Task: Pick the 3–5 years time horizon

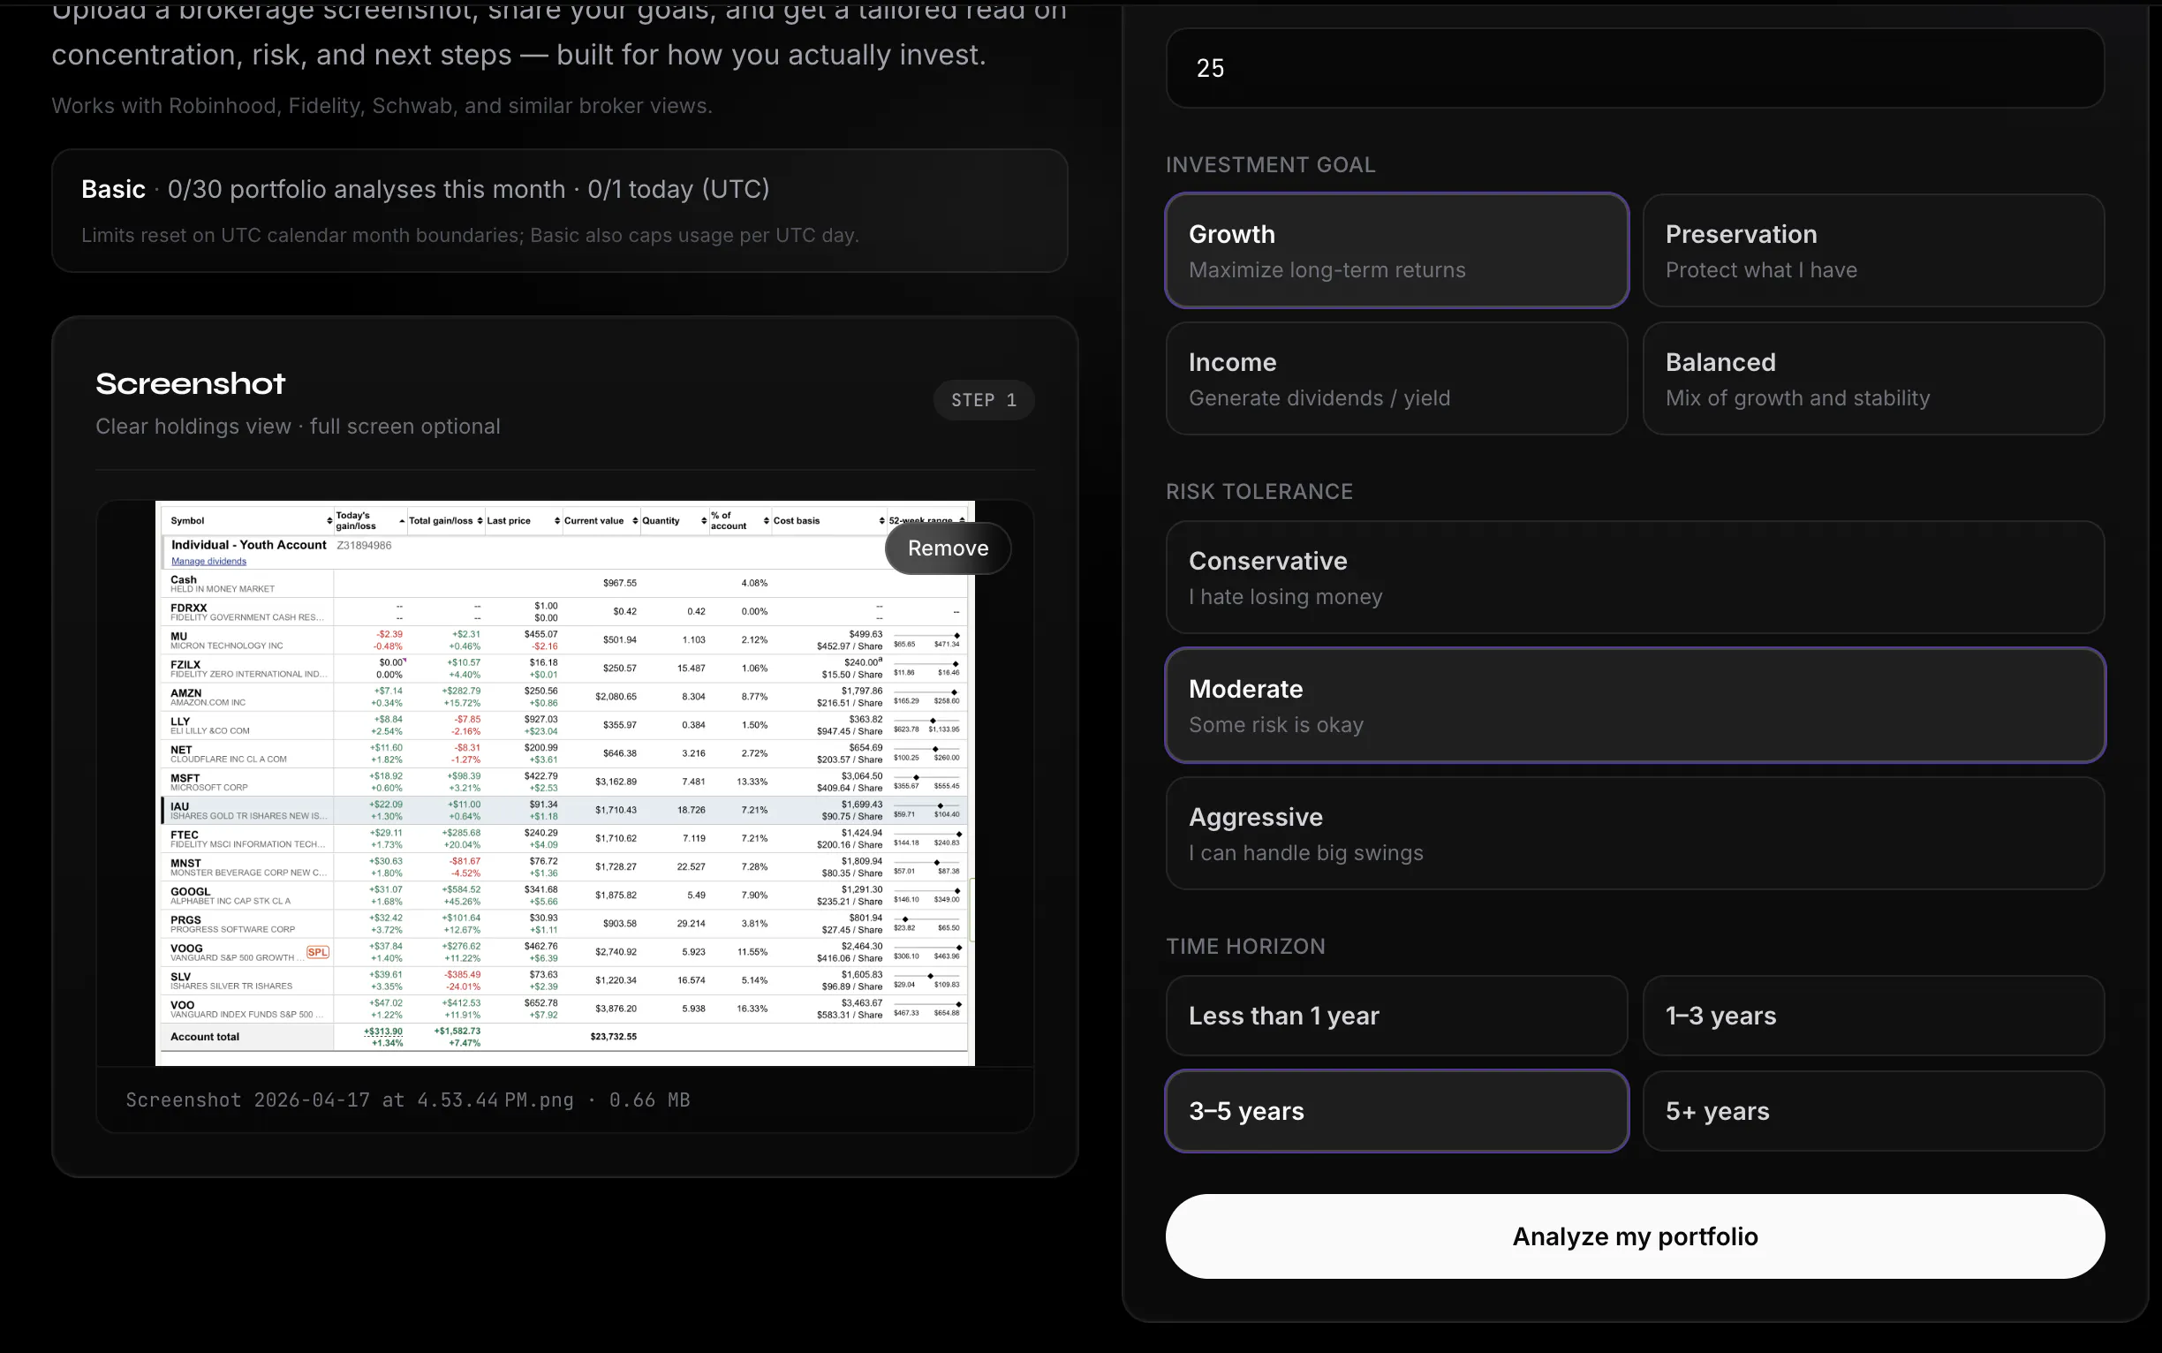Action: 1396,1110
